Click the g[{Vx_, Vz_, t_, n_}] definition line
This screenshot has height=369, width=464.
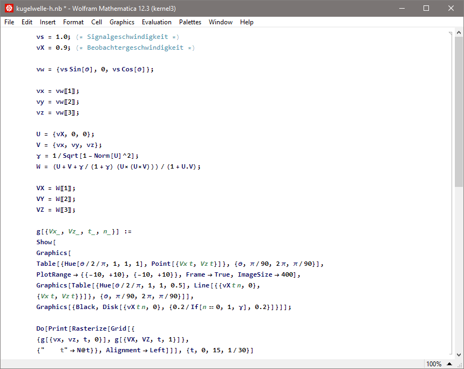(84, 231)
